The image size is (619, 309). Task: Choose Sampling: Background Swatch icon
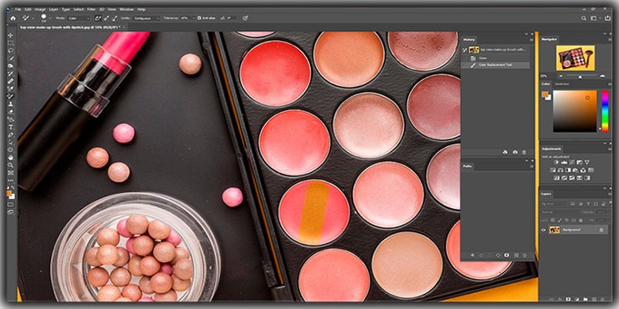point(115,18)
